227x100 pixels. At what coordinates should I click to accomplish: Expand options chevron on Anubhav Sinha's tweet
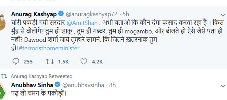[x=223, y=86]
